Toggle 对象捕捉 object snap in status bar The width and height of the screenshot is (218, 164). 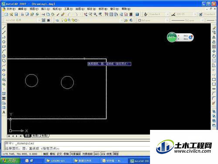75,154
